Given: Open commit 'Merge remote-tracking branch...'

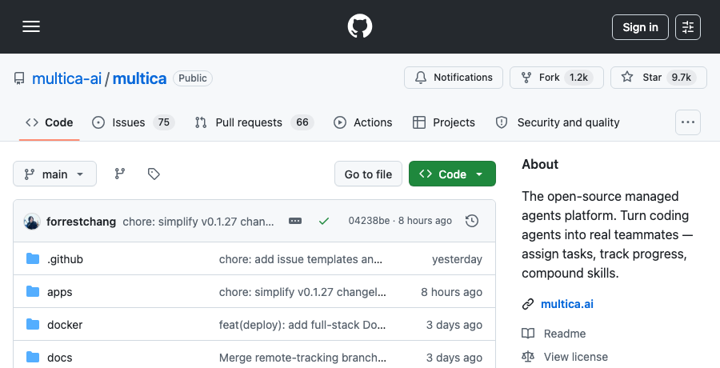Looking at the screenshot, I should [x=302, y=358].
